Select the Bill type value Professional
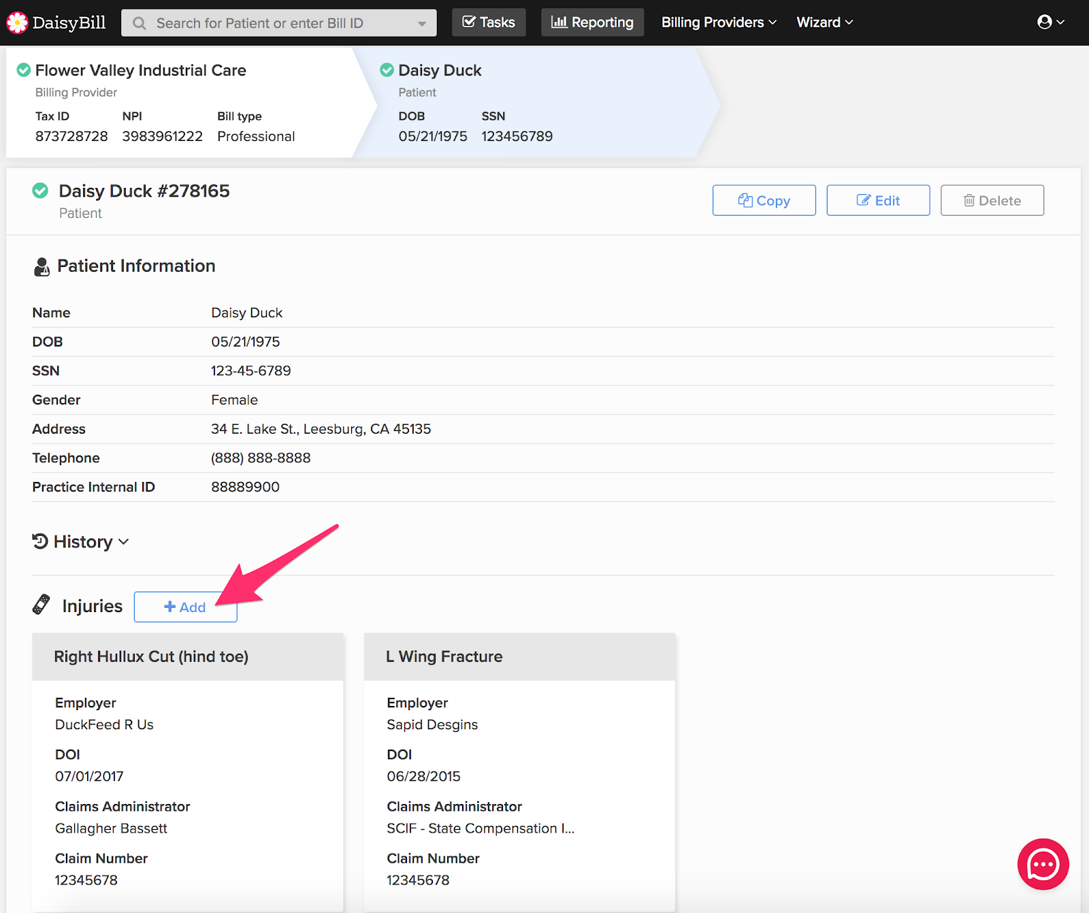The width and height of the screenshot is (1089, 913). (256, 136)
